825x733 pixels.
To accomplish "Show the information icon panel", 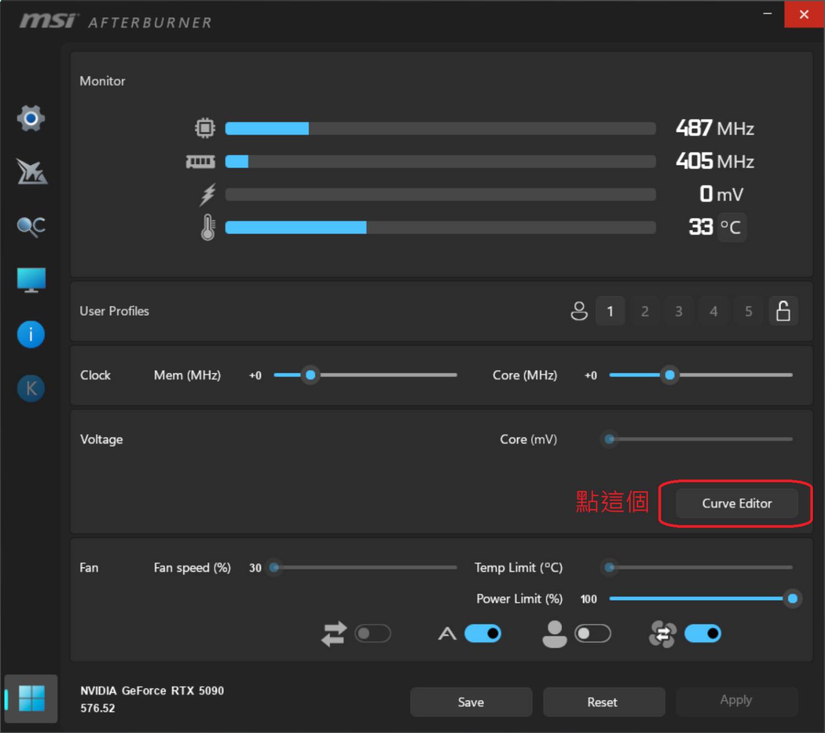I will coord(31,334).
